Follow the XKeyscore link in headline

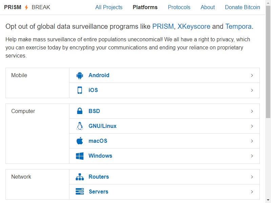(x=194, y=26)
